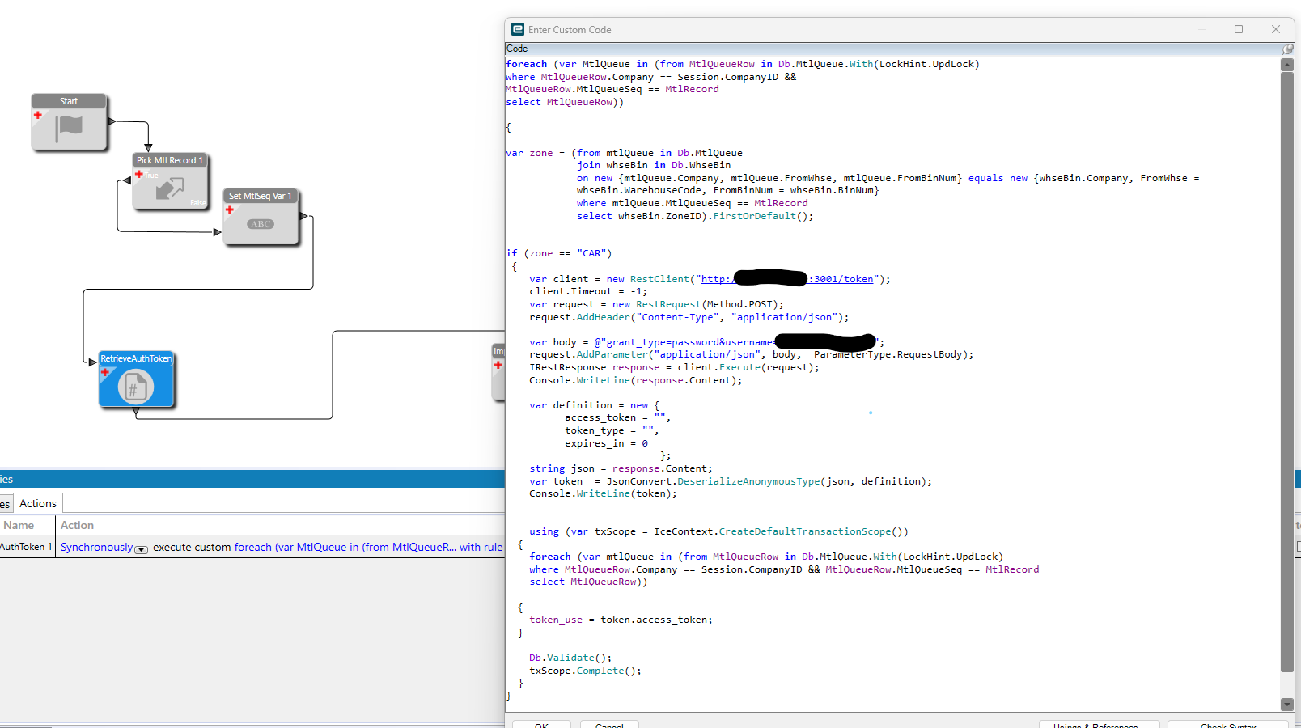The height and width of the screenshot is (728, 1301).
Task: Select the Start flag node icon
Action: (x=70, y=126)
